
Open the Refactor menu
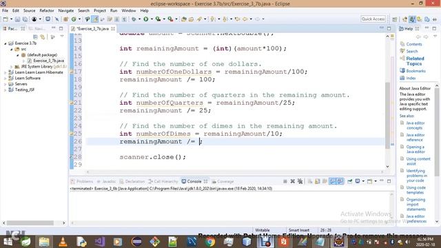coord(47,10)
